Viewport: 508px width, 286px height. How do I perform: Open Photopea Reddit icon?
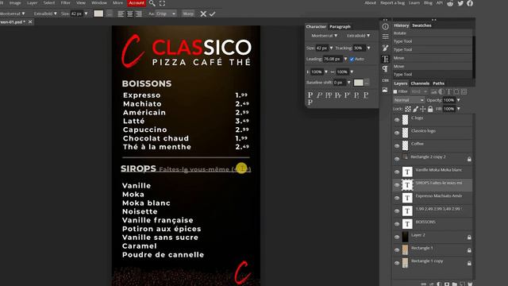coord(450,3)
